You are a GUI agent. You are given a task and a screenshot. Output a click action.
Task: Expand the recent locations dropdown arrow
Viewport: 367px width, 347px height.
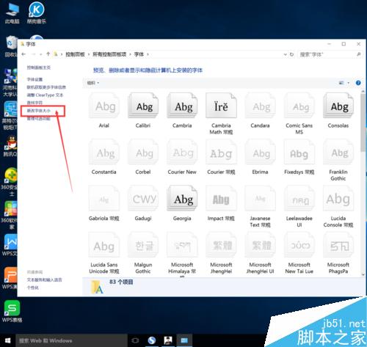coord(40,54)
